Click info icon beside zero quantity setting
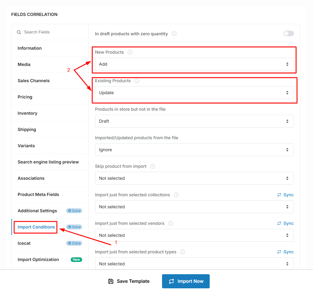The image size is (313, 292). tap(174, 34)
